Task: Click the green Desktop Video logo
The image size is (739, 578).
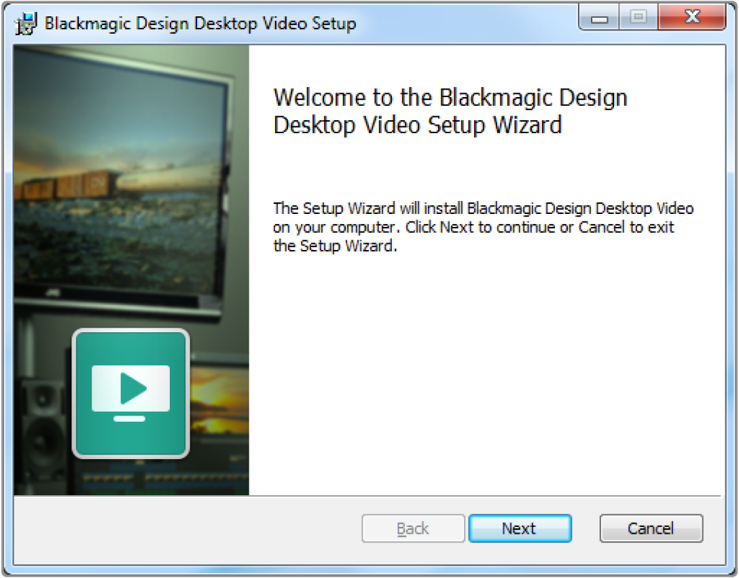Action: pos(130,393)
